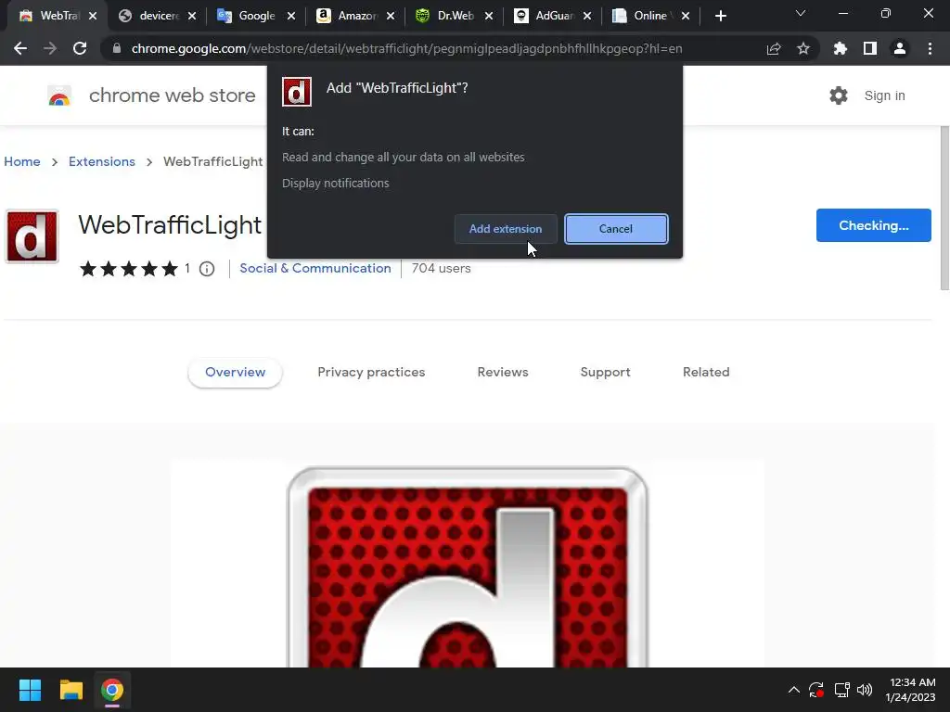This screenshot has height=712, width=950.
Task: Click the WebTrafficLight icon in the dialog
Action: point(297,92)
